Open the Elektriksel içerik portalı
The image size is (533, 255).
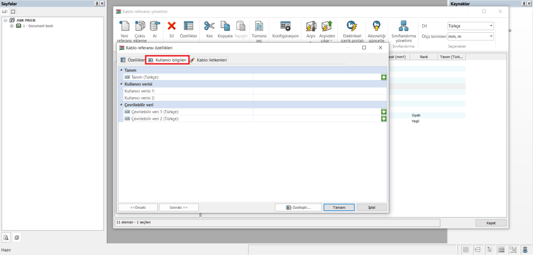click(352, 26)
